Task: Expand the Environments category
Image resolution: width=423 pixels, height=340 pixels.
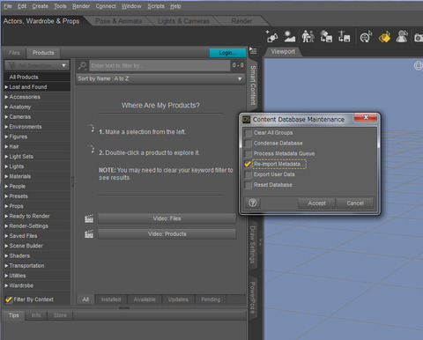Action: click(x=6, y=127)
